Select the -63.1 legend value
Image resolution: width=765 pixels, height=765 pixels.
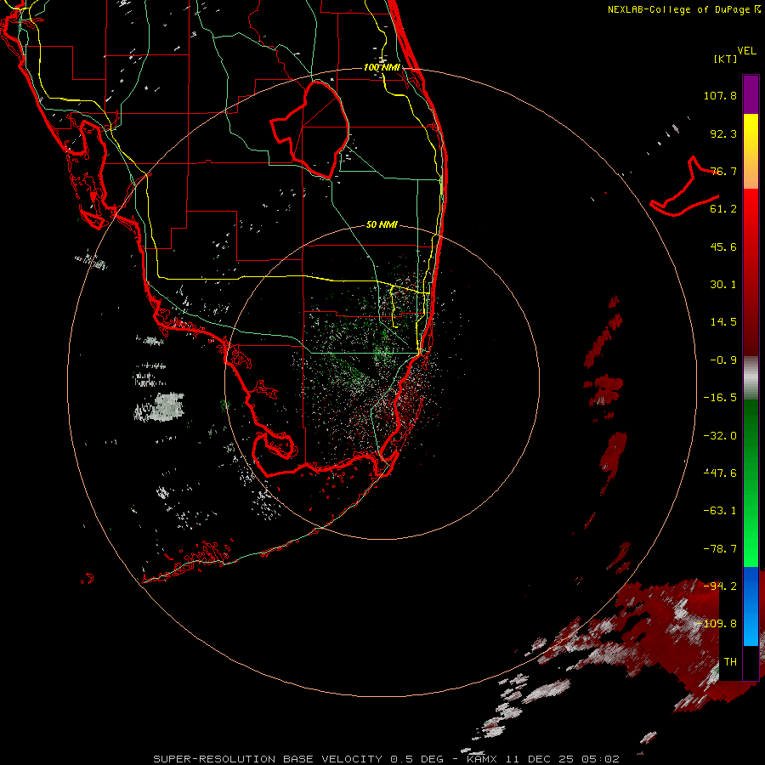(x=720, y=511)
